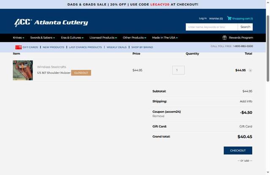Open the Shopping cart (1) link
270x175 pixels.
[242, 19]
